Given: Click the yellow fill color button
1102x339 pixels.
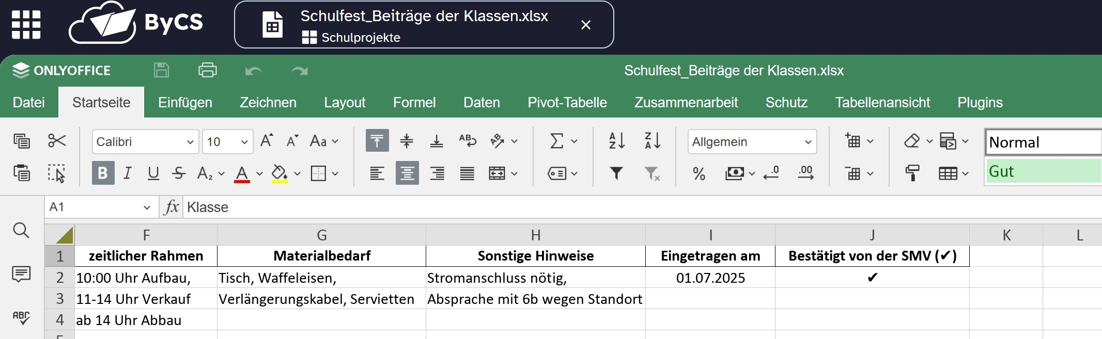Looking at the screenshot, I should pos(280,173).
